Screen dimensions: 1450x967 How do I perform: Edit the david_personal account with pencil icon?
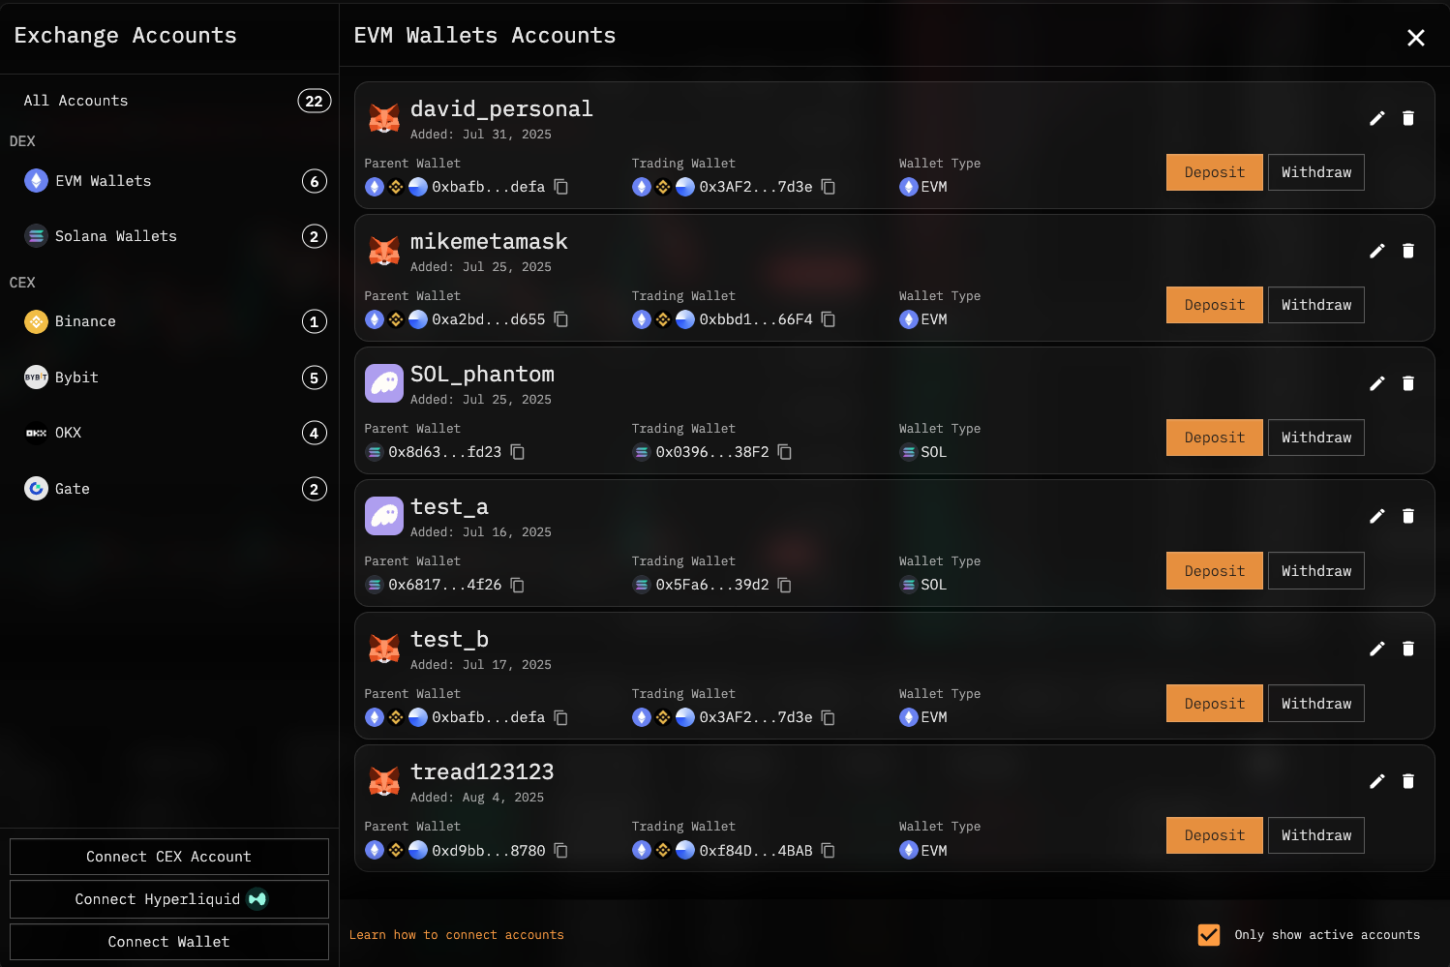coord(1376,118)
